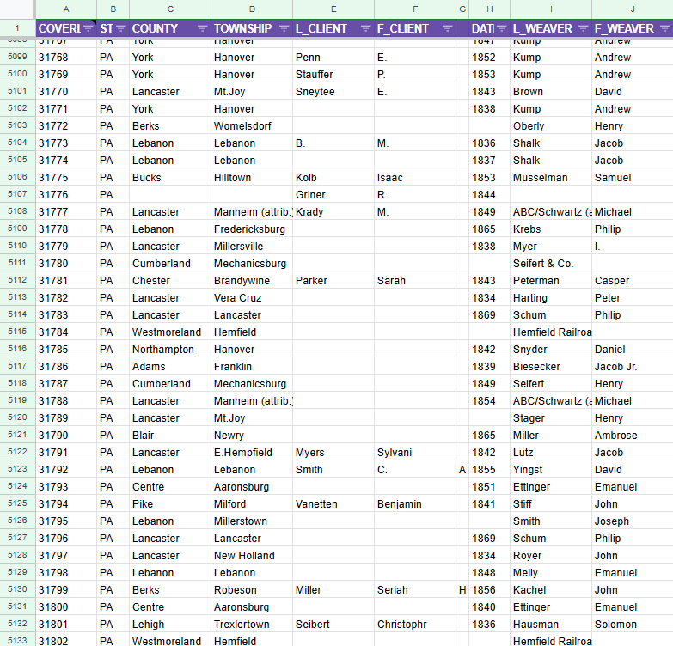Open the L_WEAVER column filter dropdown

pyautogui.click(x=583, y=28)
